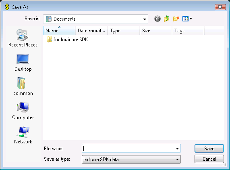Screen dimensions: 230x170
Task: Sort files by Size column
Action: [x=156, y=30]
